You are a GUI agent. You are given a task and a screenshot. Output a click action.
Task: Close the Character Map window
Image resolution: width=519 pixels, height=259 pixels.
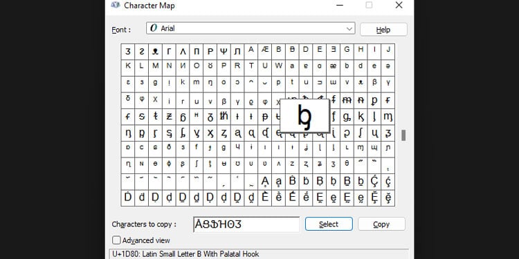pos(399,5)
